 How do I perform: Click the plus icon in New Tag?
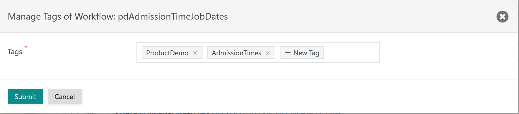point(288,53)
